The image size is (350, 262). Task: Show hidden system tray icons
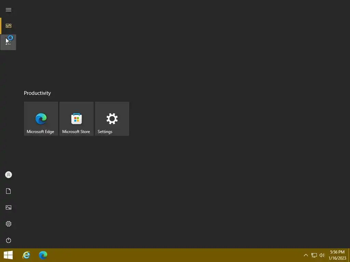(x=306, y=255)
